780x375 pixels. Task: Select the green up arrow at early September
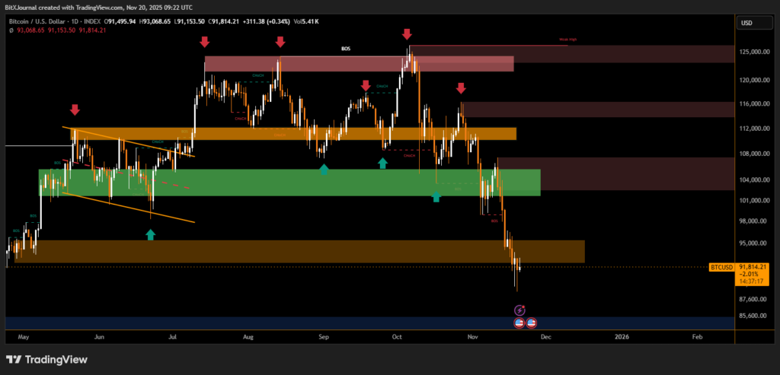pos(324,169)
